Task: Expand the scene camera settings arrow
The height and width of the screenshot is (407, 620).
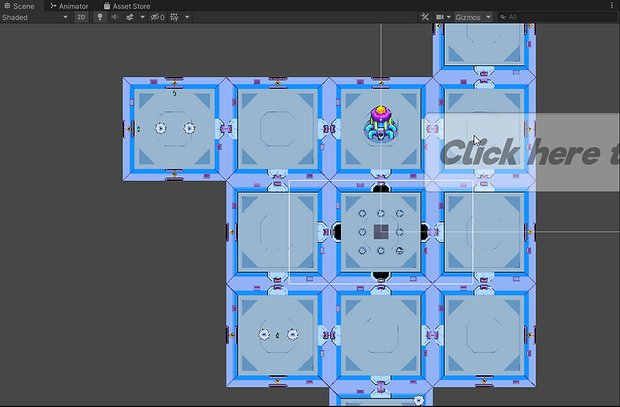Action: pos(448,17)
